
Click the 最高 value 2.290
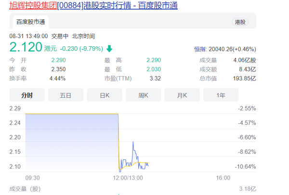154,60
